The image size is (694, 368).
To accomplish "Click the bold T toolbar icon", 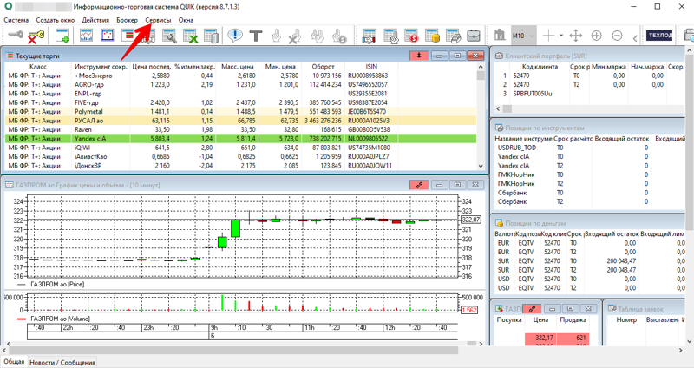I will (x=256, y=36).
